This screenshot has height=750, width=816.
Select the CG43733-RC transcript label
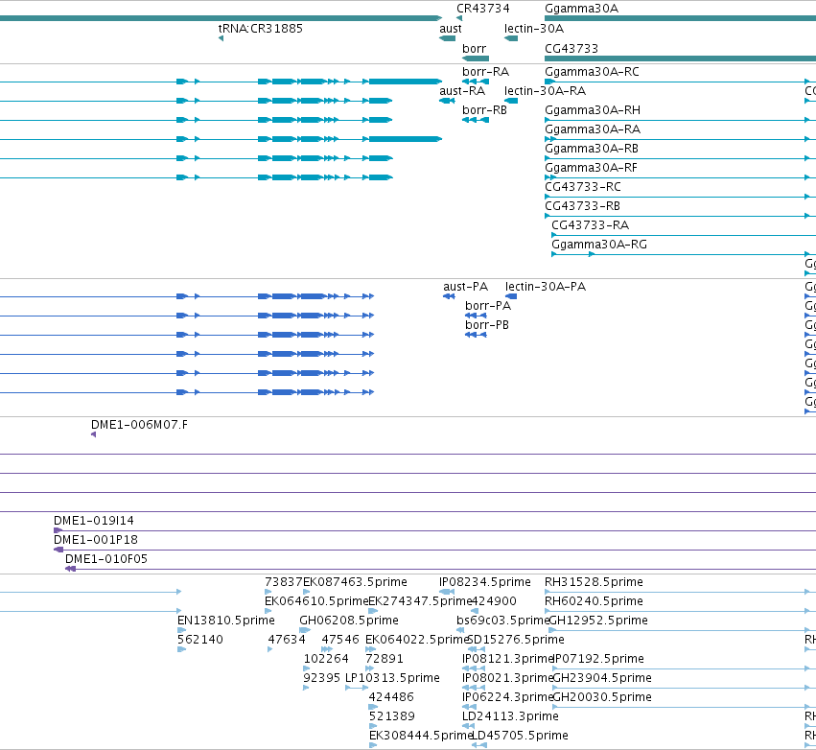pyautogui.click(x=583, y=186)
